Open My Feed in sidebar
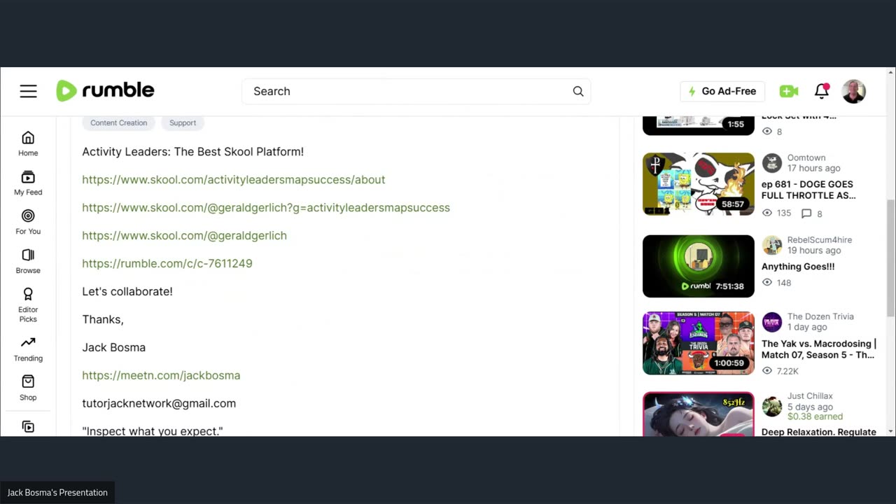 (x=28, y=183)
